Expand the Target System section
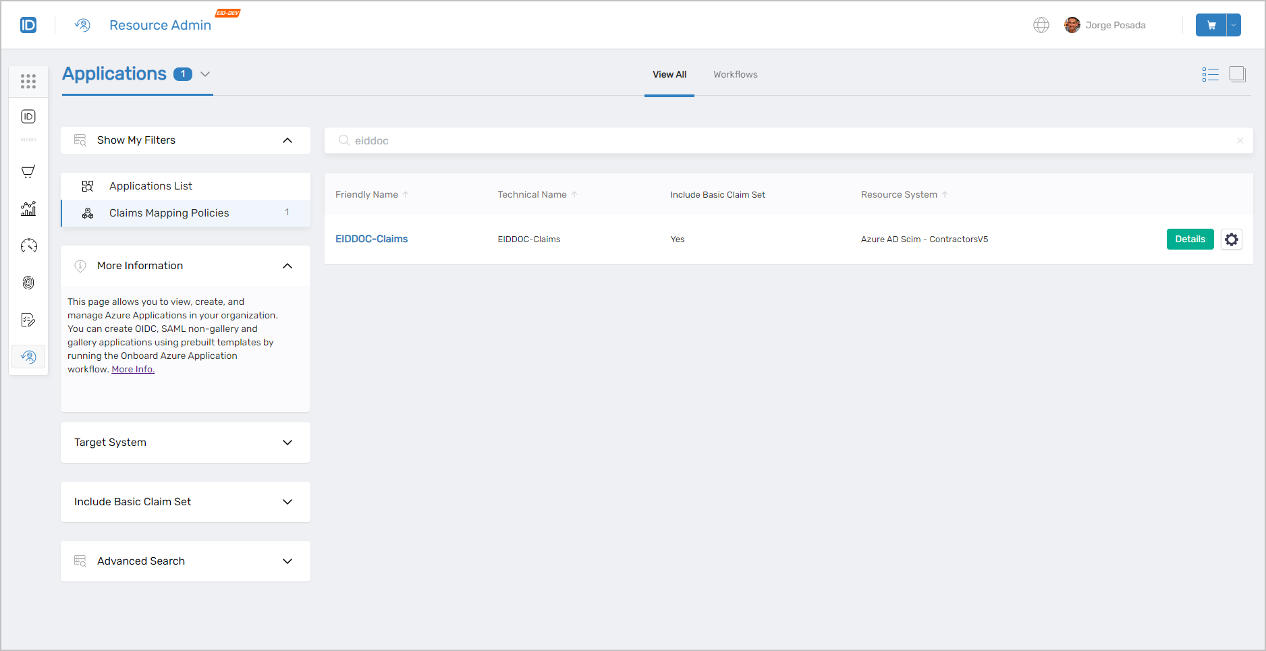Viewport: 1266px width, 651px height. pos(185,443)
